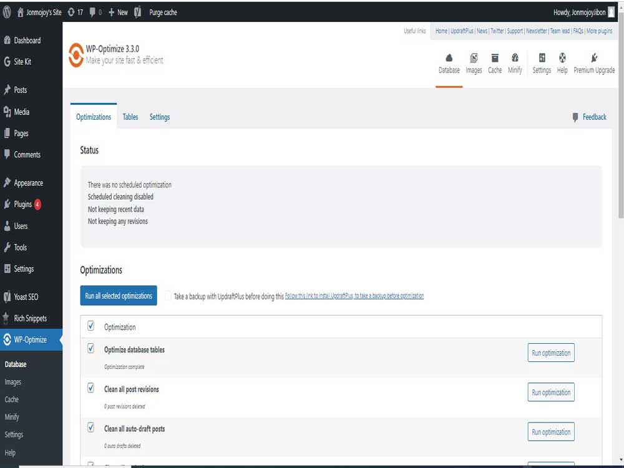624x468 pixels.
Task: Switch to Tables tab
Action: tap(130, 117)
